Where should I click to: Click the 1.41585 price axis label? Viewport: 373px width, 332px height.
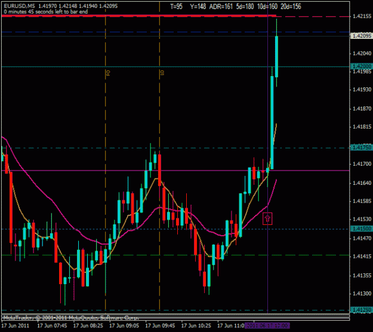(x=362, y=201)
